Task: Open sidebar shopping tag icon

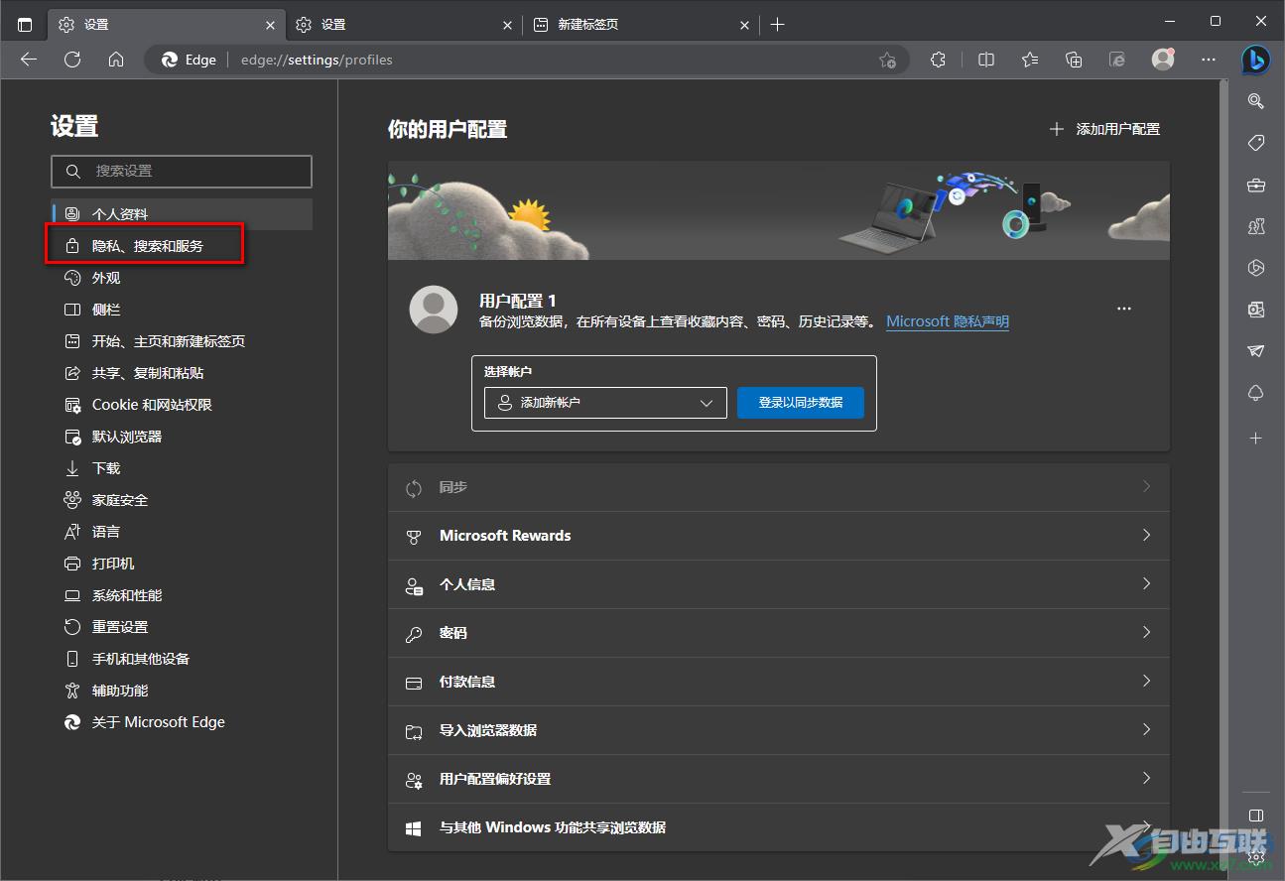Action: tap(1255, 143)
